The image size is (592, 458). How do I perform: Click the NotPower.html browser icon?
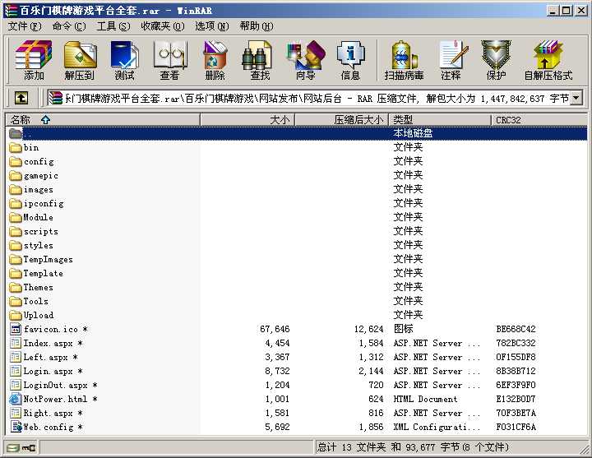(16, 399)
